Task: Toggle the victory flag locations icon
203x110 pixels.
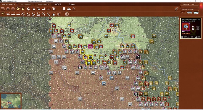Action: tap(74, 9)
